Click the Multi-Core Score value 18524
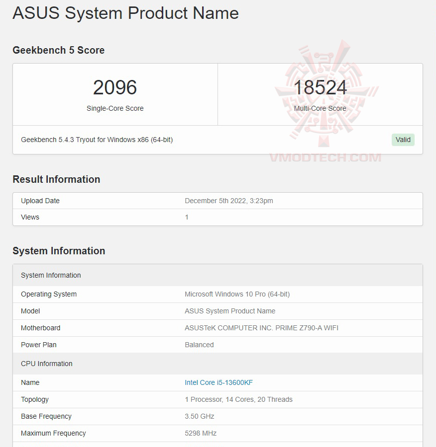This screenshot has height=447, width=436. pos(320,87)
